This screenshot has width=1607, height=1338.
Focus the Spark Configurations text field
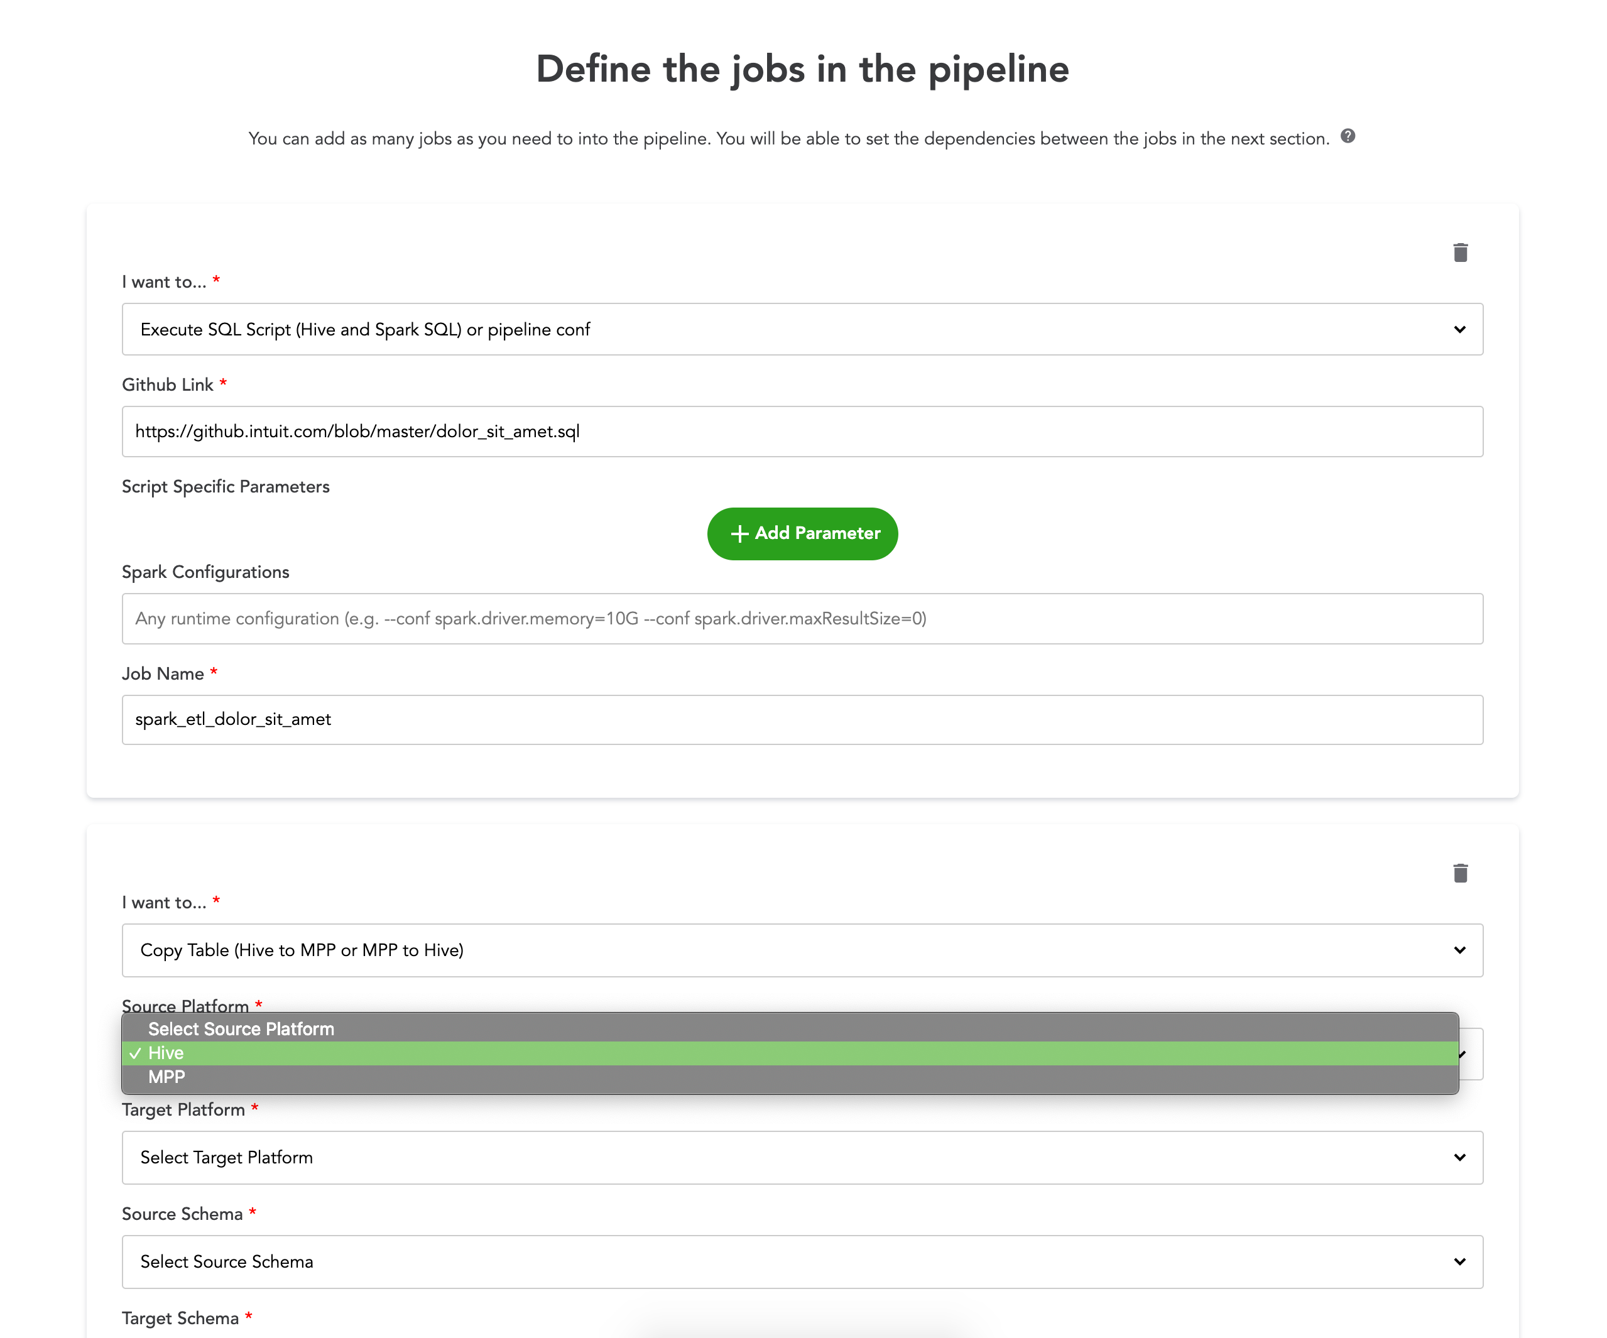tap(802, 618)
